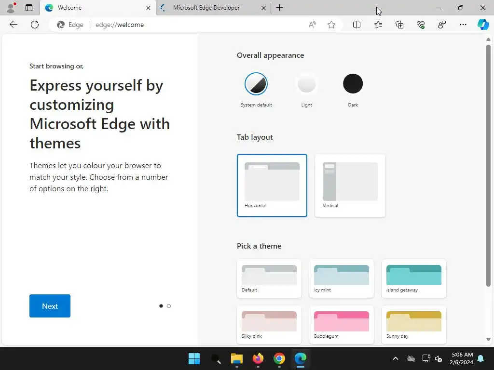Open the notification bell in taskbar
Image resolution: width=494 pixels, height=370 pixels.
pyautogui.click(x=481, y=358)
